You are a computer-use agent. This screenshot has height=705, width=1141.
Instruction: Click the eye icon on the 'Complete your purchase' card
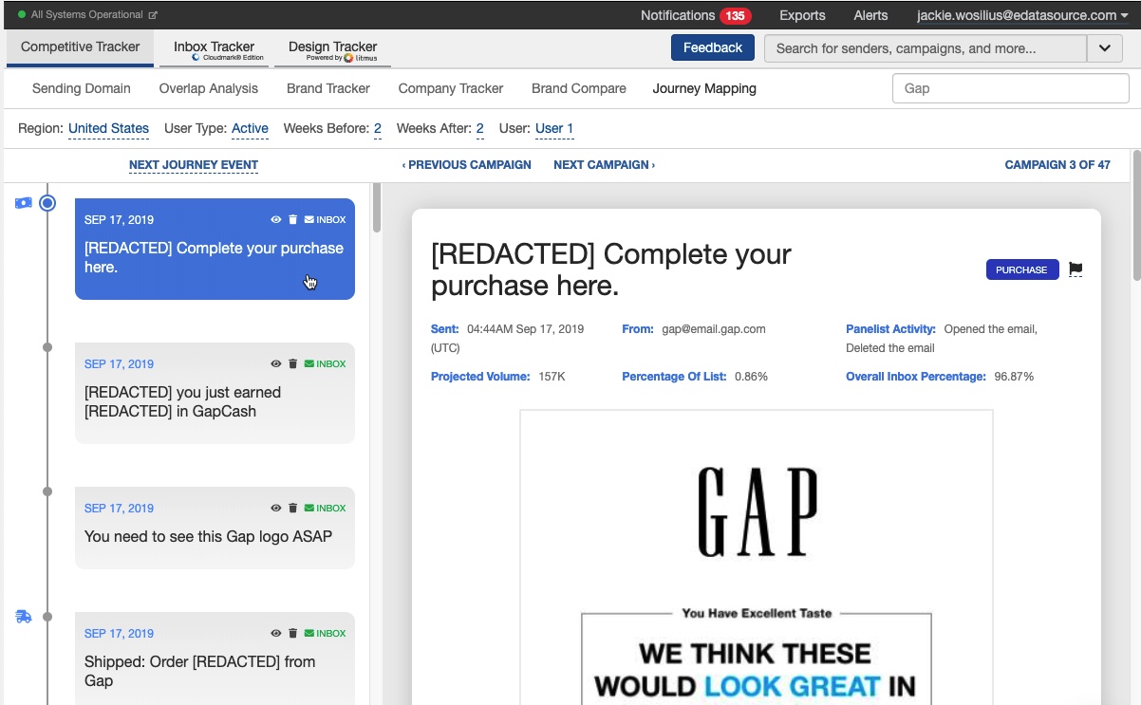pyautogui.click(x=276, y=220)
